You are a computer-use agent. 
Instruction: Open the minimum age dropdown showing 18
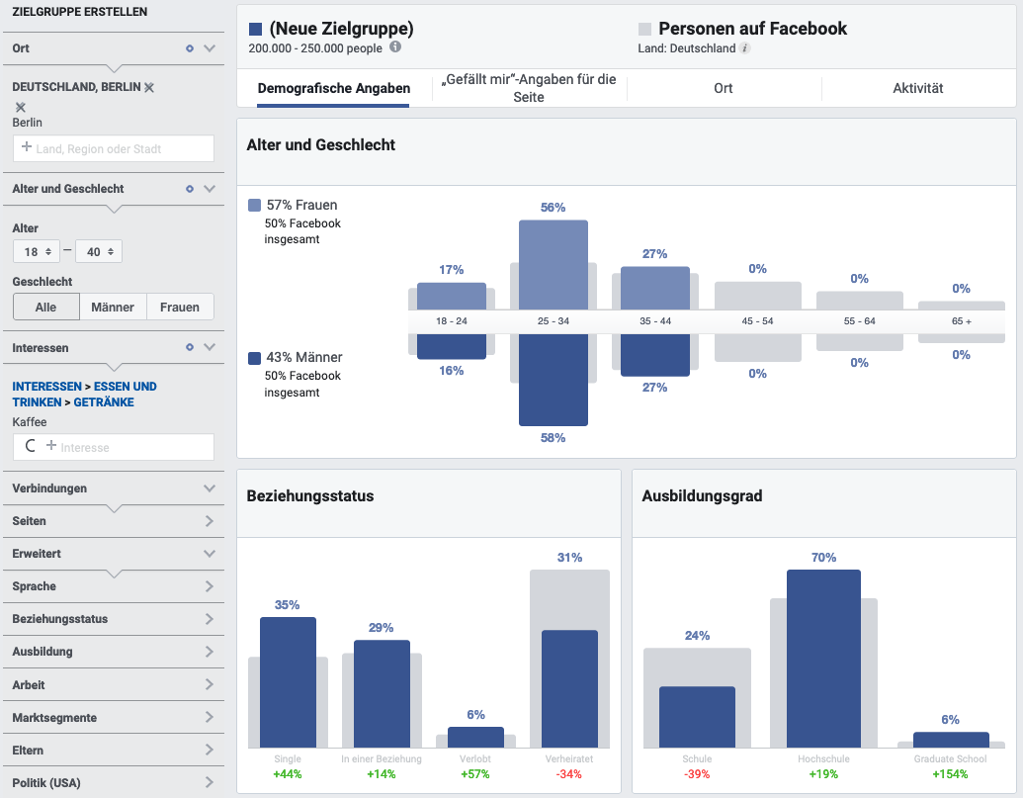37,251
